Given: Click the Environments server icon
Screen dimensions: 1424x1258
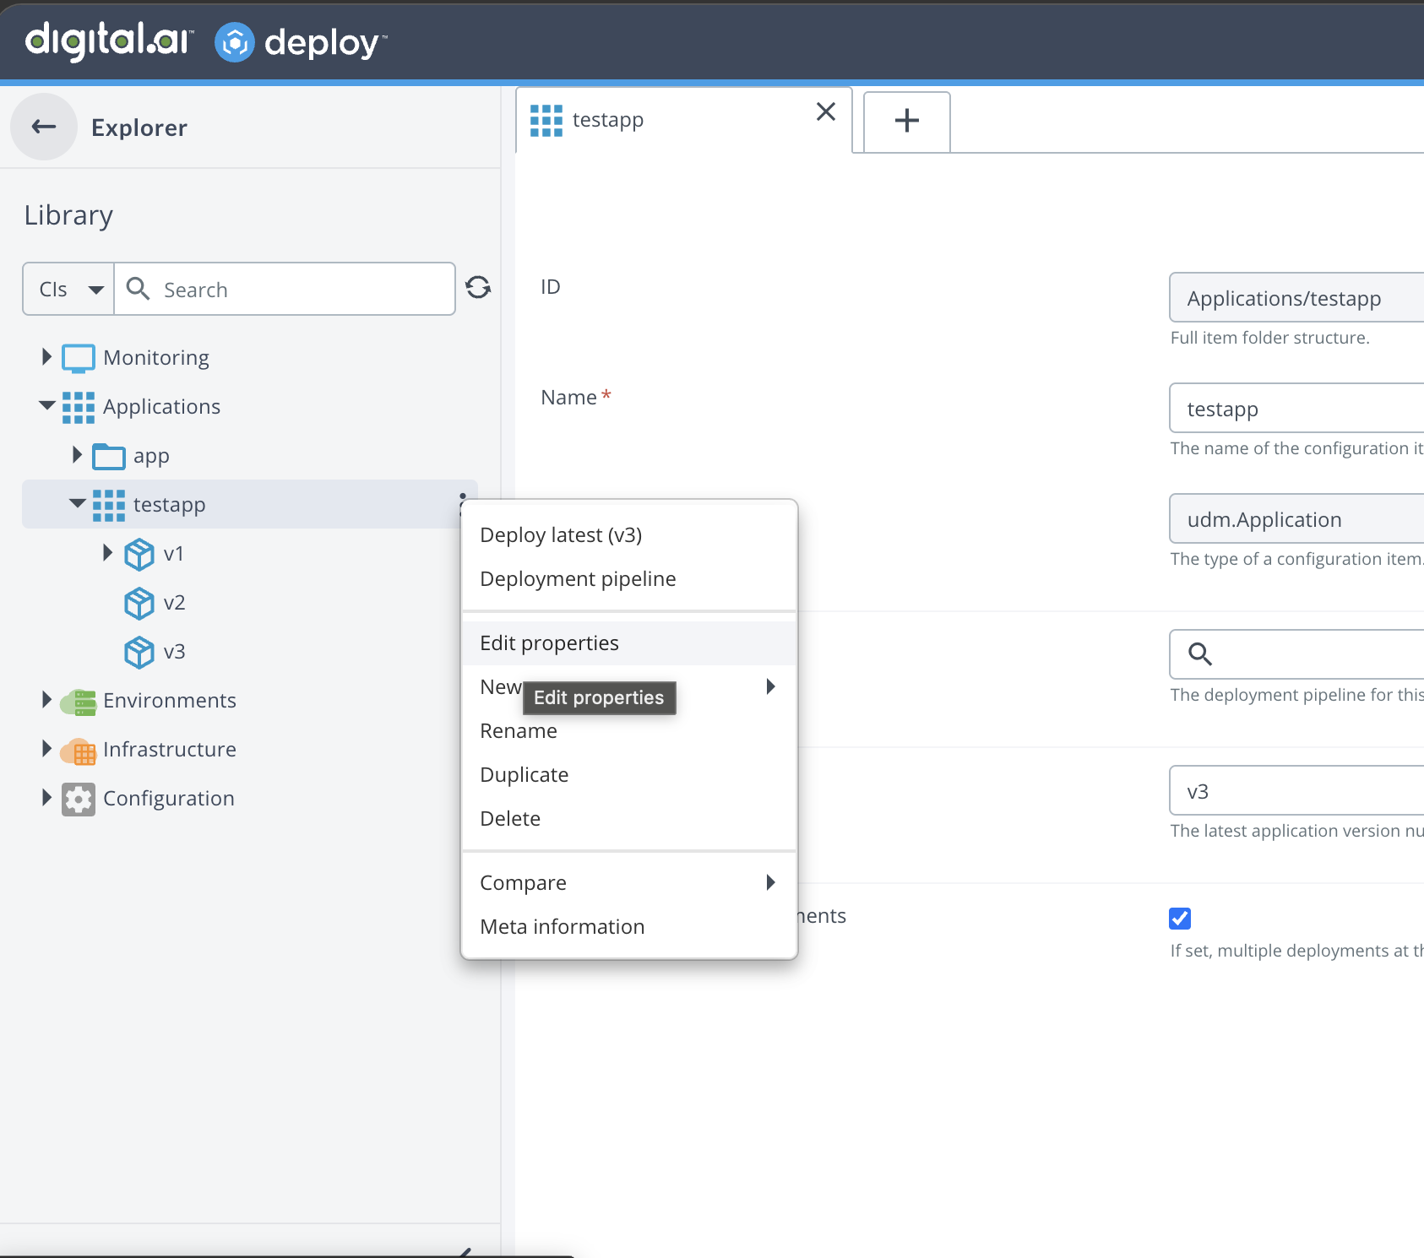Looking at the screenshot, I should pos(79,702).
